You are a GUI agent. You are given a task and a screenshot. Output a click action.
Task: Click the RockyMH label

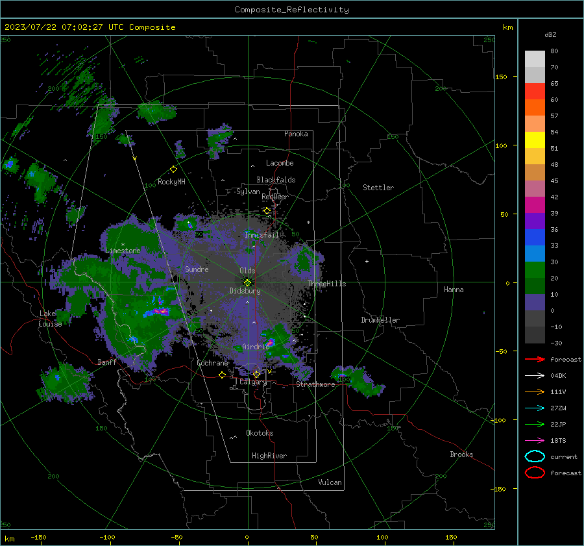click(x=171, y=182)
